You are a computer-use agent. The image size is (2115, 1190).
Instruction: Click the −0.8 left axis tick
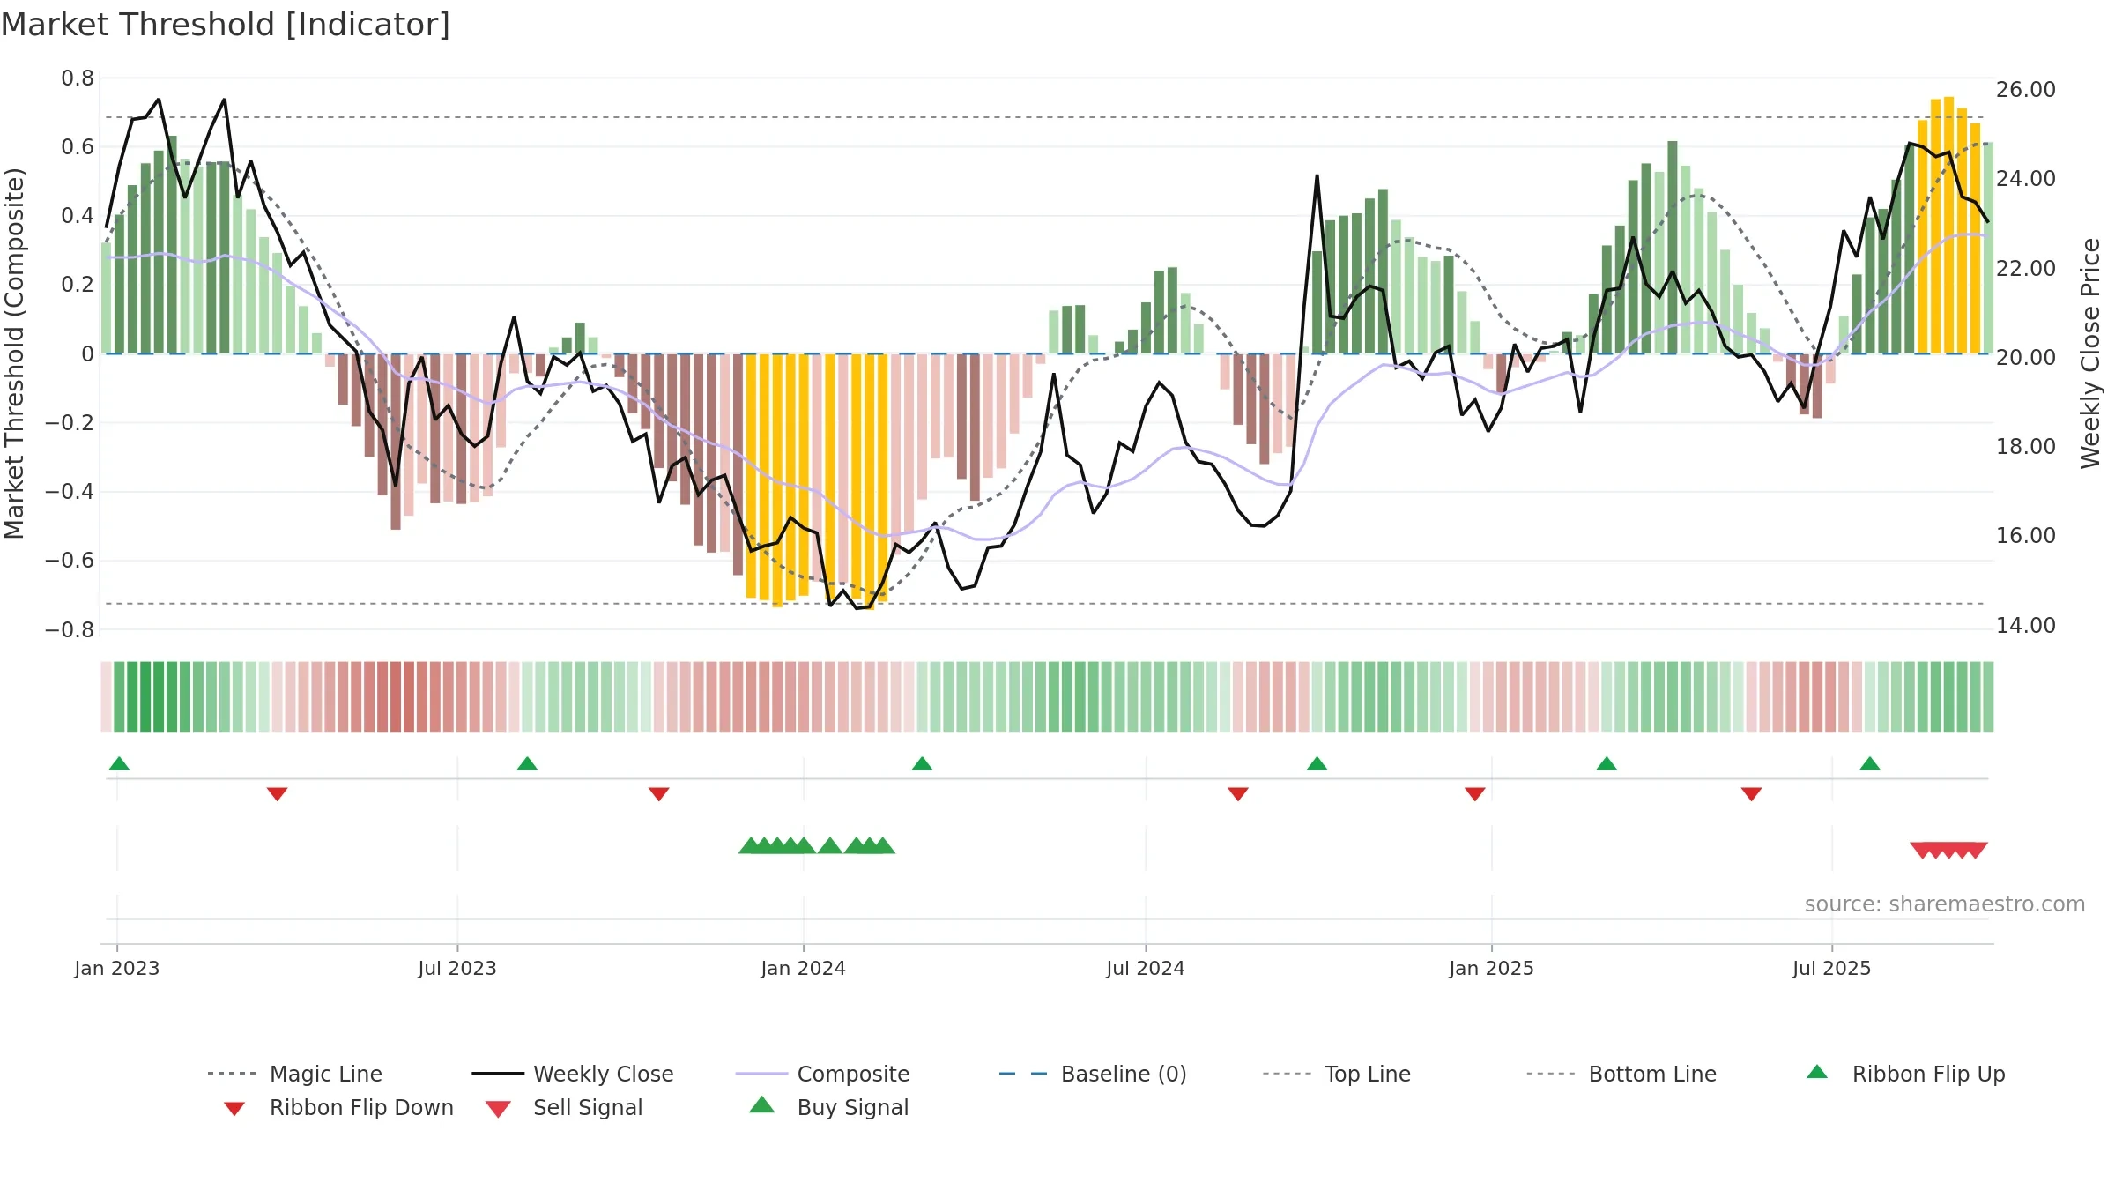coord(70,630)
